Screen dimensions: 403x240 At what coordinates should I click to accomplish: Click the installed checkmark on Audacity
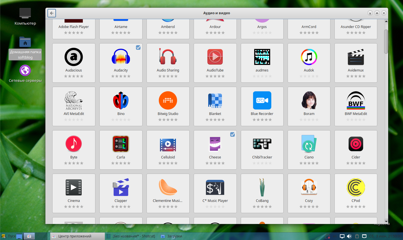tap(138, 47)
